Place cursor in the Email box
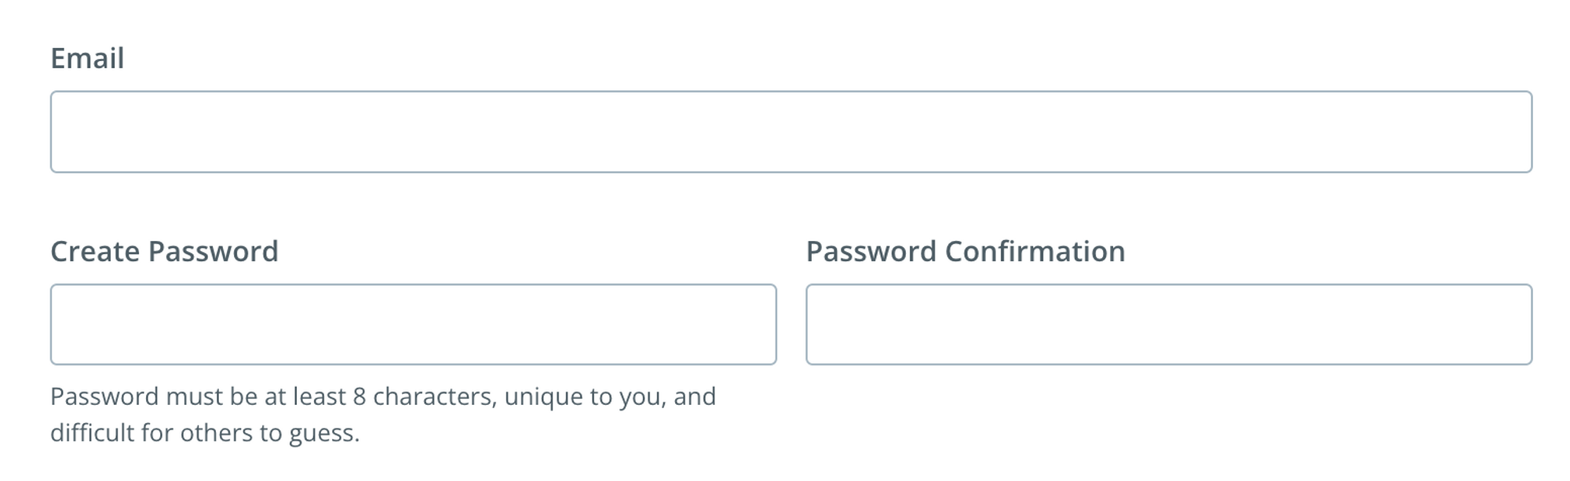 tap(790, 132)
